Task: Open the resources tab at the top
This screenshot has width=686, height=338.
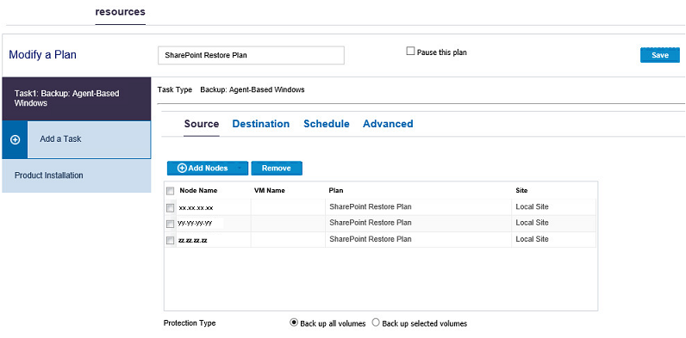Action: 121,12
